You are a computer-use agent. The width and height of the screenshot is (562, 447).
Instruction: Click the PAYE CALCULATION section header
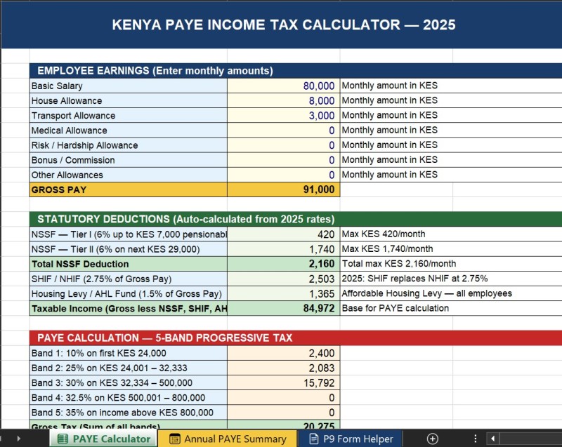pos(296,338)
